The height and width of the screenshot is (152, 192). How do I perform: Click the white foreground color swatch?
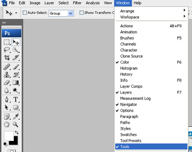[9, 136]
